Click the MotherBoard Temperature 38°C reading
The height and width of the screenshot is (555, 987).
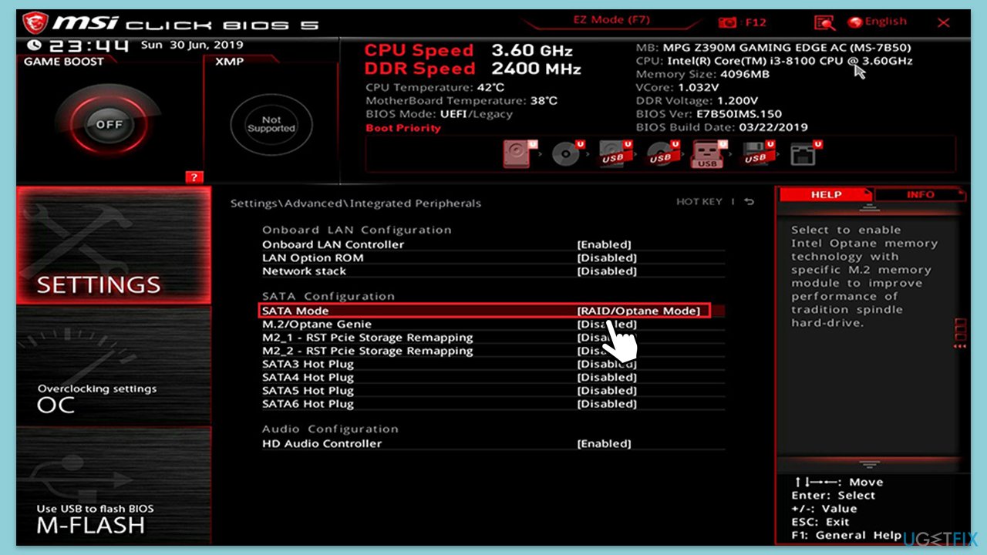click(x=461, y=101)
